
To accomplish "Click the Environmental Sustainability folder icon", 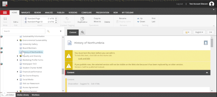I will tap(21, 40).
